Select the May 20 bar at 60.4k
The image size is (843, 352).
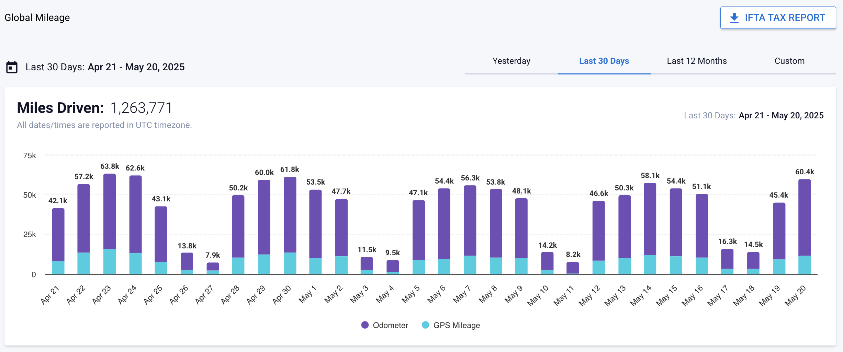point(805,226)
